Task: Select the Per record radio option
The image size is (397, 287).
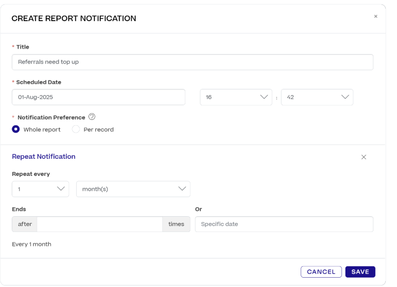Action: click(76, 130)
